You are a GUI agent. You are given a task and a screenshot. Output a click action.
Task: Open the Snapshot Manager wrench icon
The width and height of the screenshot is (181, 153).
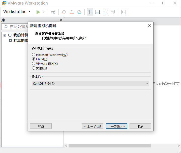pyautogui.click(x=79, y=12)
